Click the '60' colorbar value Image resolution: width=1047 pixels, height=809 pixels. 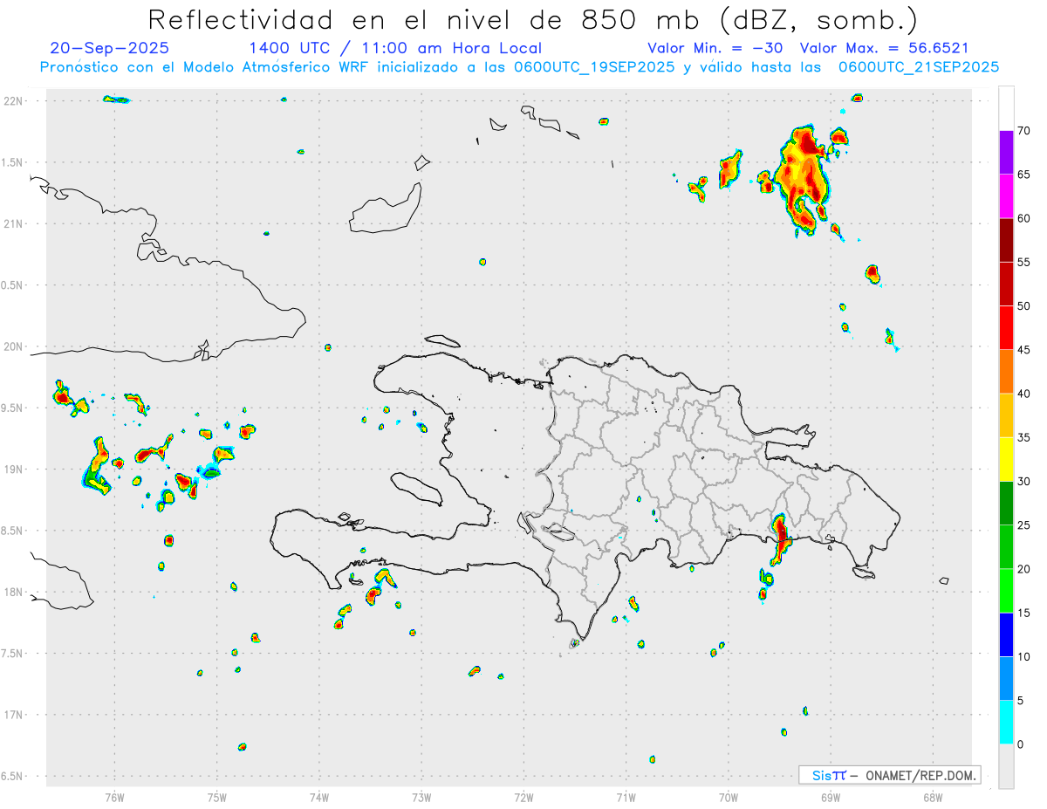click(x=1024, y=218)
